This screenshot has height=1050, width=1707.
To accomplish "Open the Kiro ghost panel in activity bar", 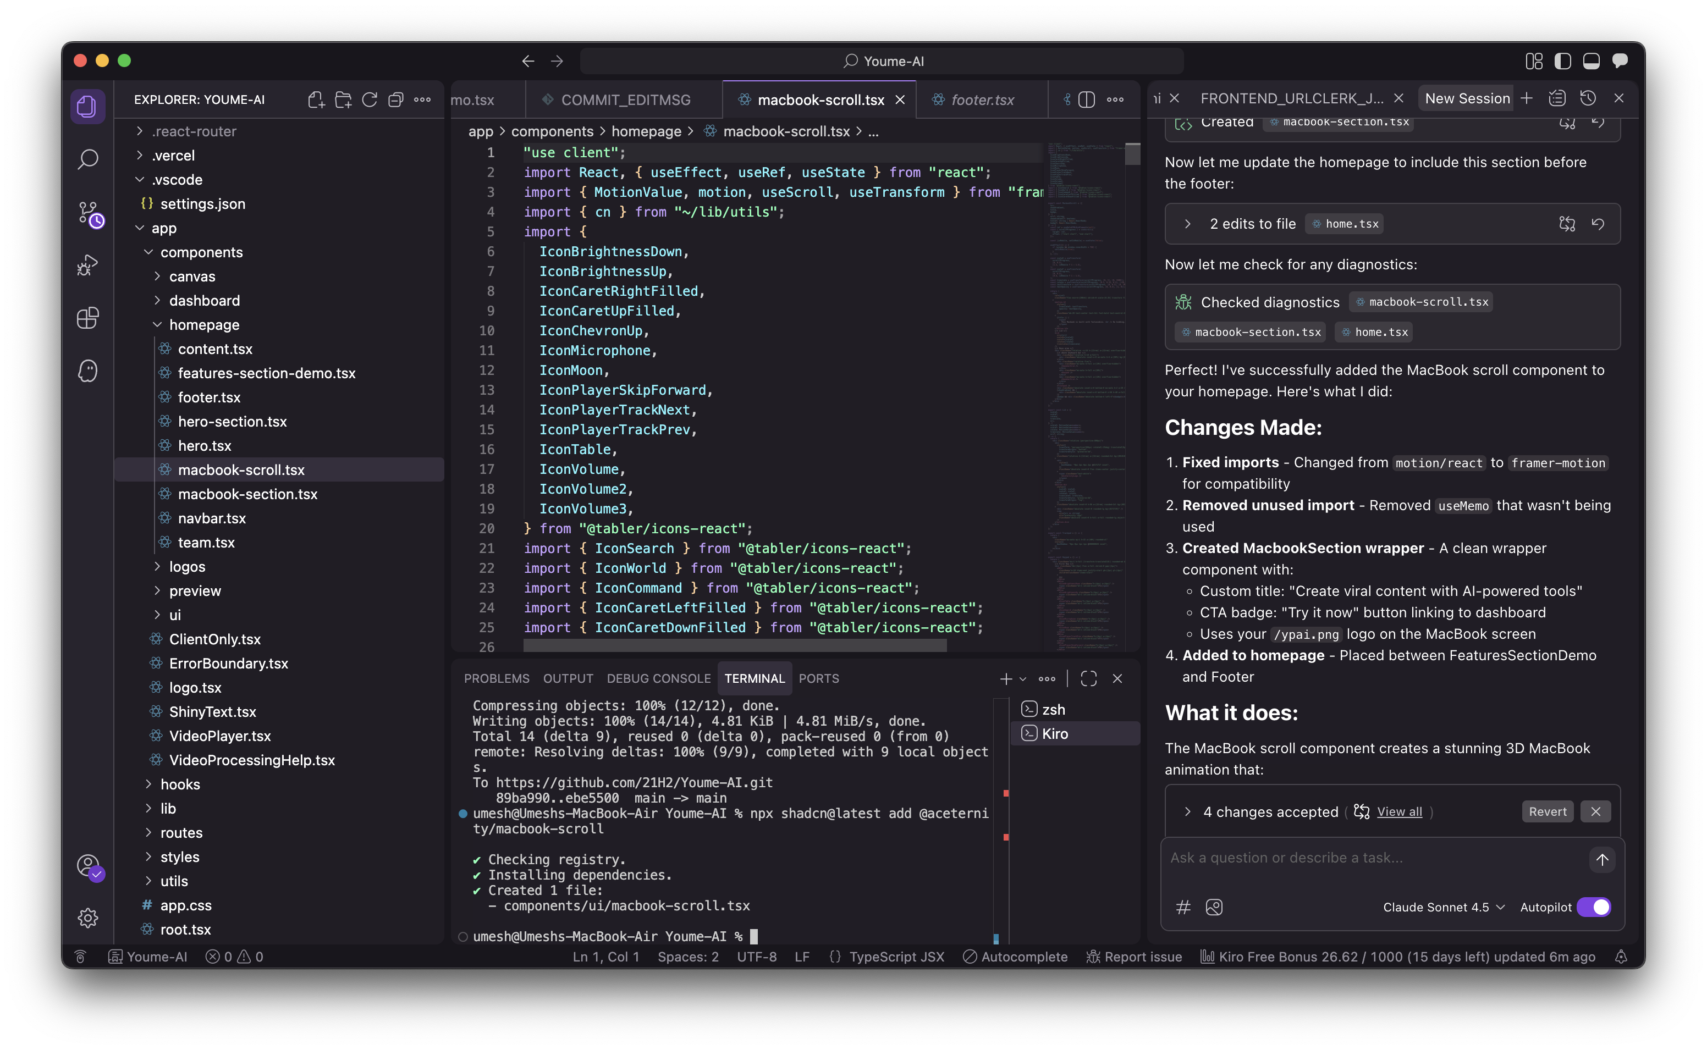I will (x=87, y=371).
